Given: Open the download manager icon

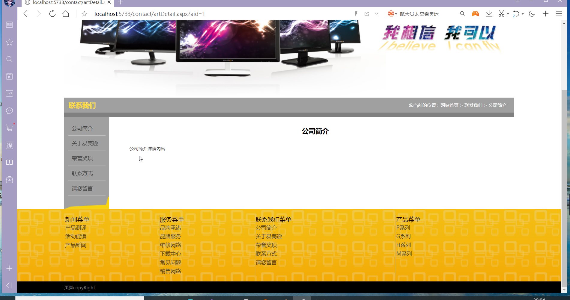Looking at the screenshot, I should tap(489, 14).
